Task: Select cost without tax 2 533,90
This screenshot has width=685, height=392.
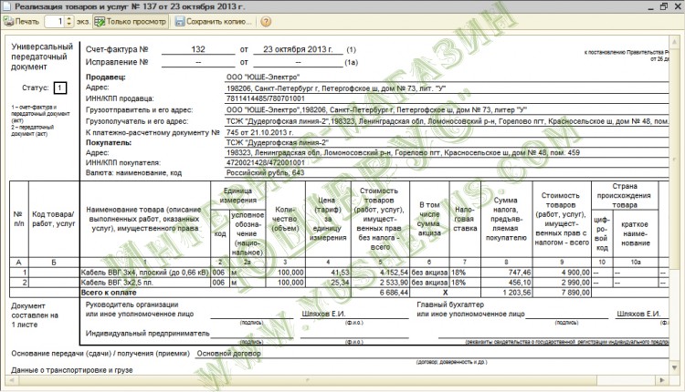Action: [x=380, y=283]
